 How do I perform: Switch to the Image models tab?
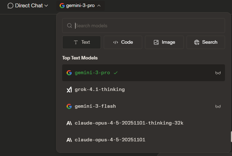pyautogui.click(x=164, y=42)
